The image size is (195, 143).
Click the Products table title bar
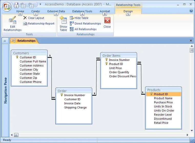click(163, 90)
